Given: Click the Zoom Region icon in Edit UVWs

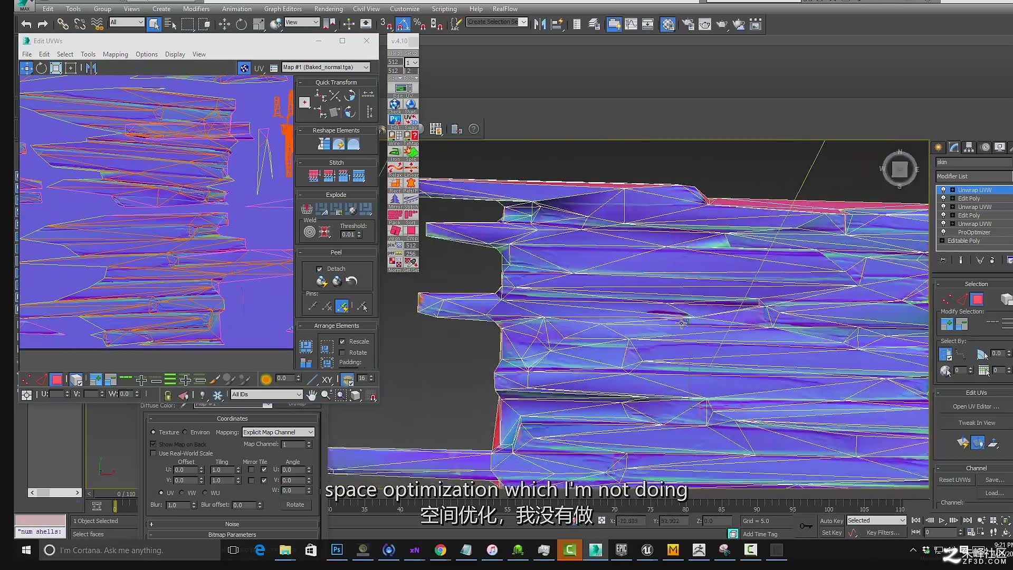Looking at the screenshot, I should click(341, 395).
